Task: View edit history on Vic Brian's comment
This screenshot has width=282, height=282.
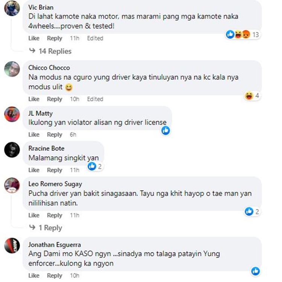Action: [95, 38]
